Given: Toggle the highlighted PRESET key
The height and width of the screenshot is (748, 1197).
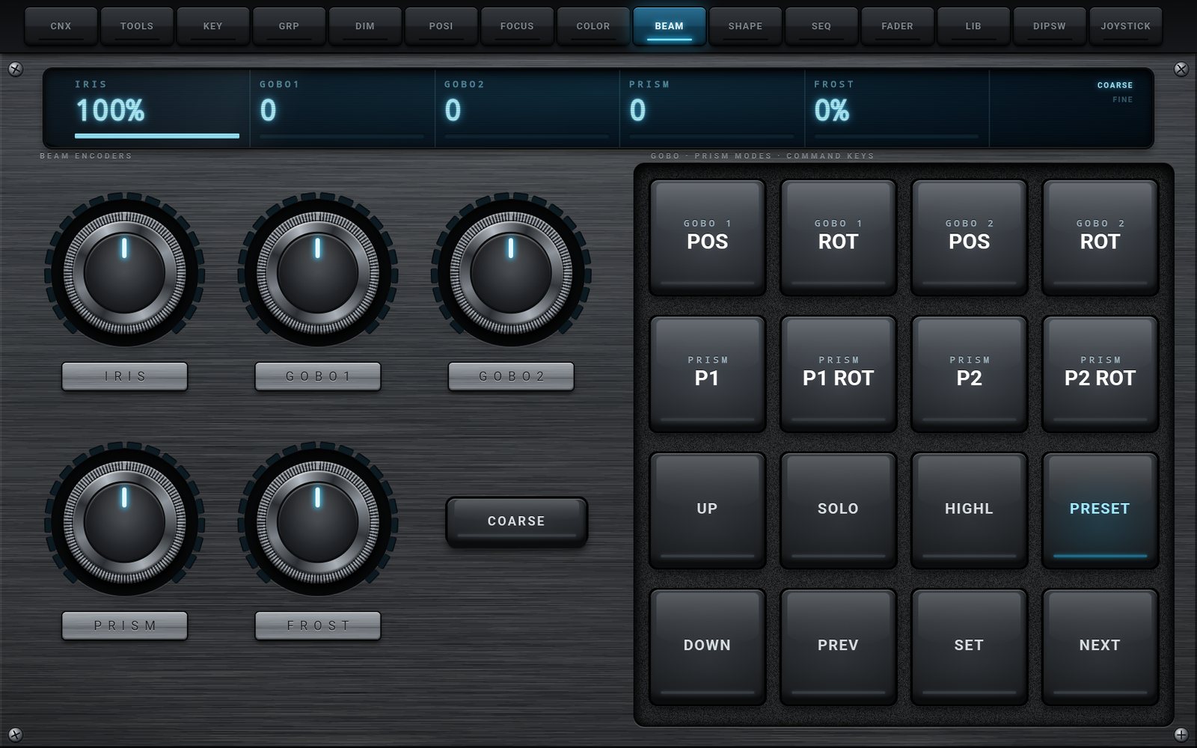Looking at the screenshot, I should (1100, 509).
